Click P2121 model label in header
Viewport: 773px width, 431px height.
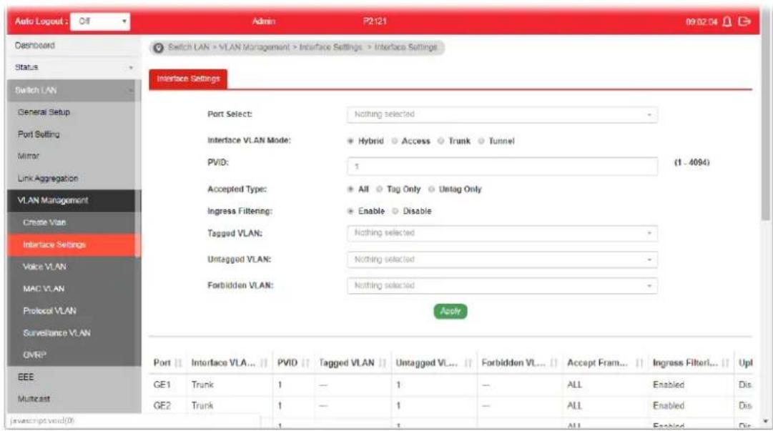pyautogui.click(x=375, y=21)
